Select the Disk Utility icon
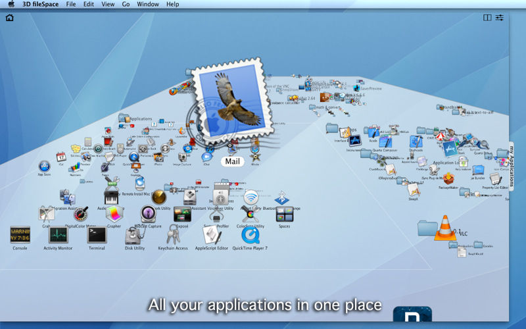This screenshot has width=526, height=329. [135, 236]
